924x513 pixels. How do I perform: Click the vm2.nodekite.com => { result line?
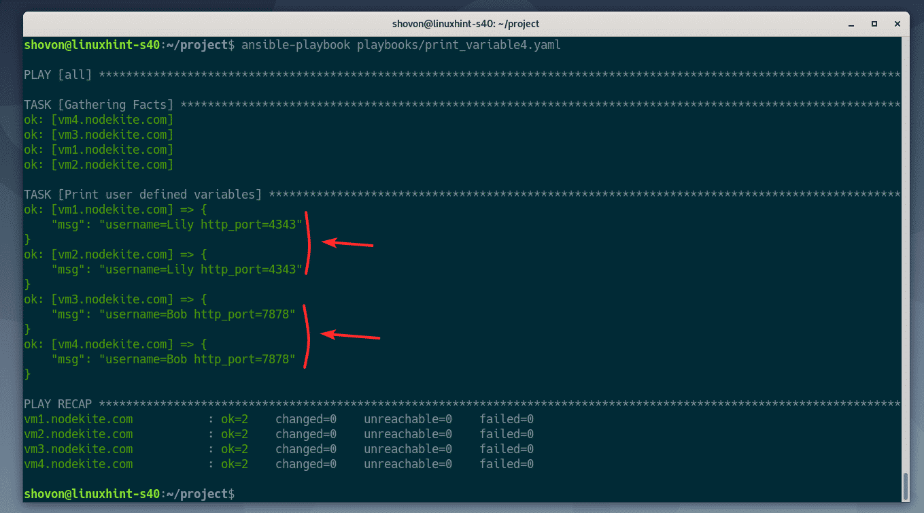[116, 254]
